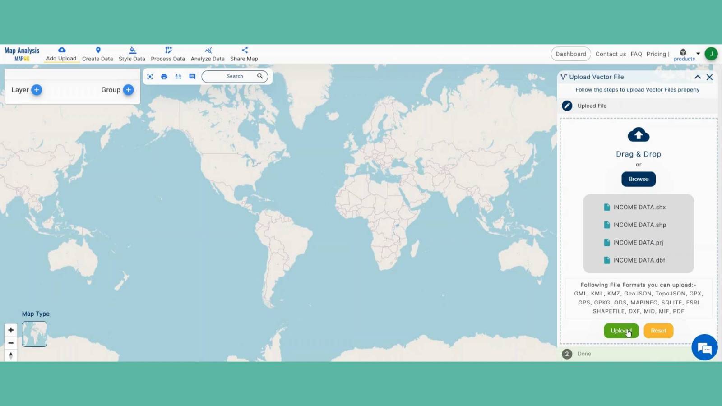Open the Style Data menu
Screen dimensions: 722x406
(132, 54)
